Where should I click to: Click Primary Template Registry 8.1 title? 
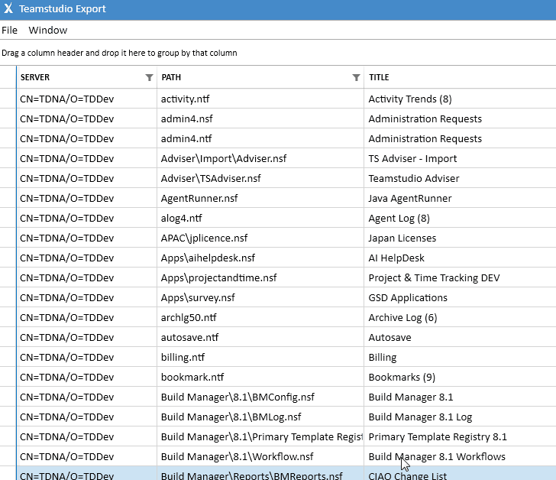coord(438,436)
